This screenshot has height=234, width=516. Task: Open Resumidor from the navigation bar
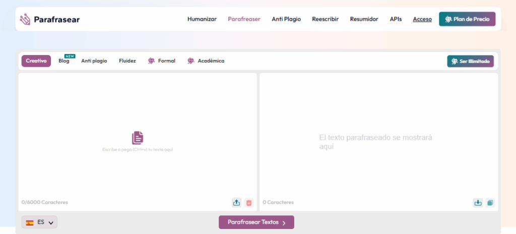pyautogui.click(x=364, y=19)
